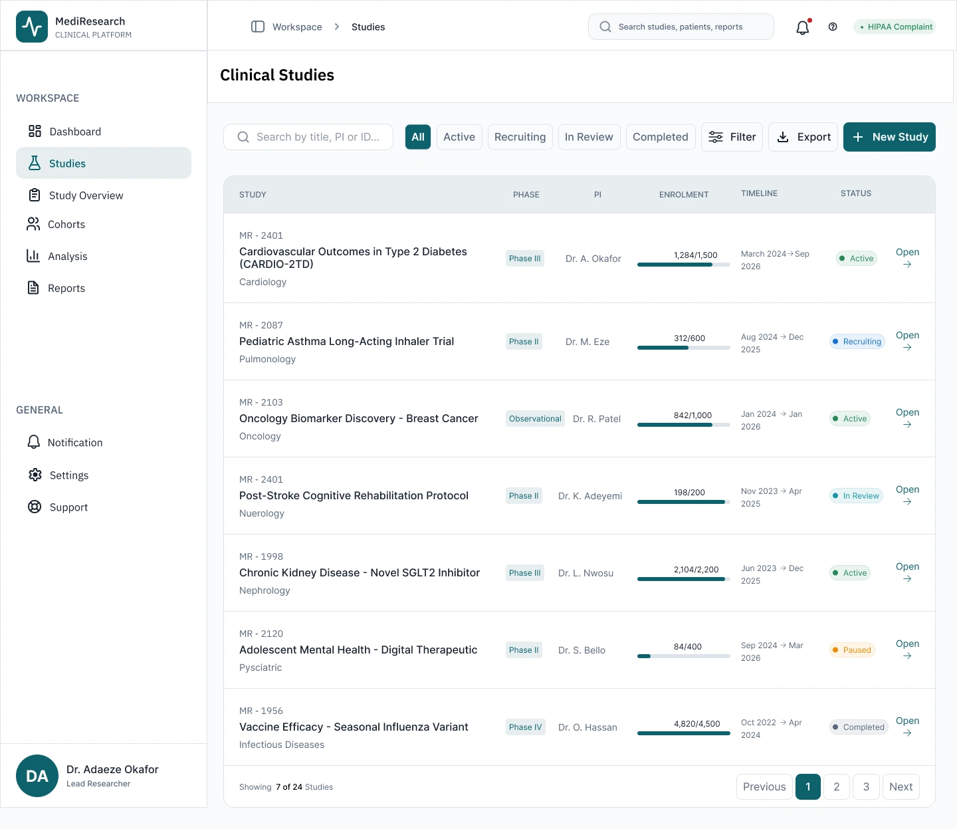This screenshot has width=957, height=829.
Task: Click the STATUS column header
Action: pos(856,193)
